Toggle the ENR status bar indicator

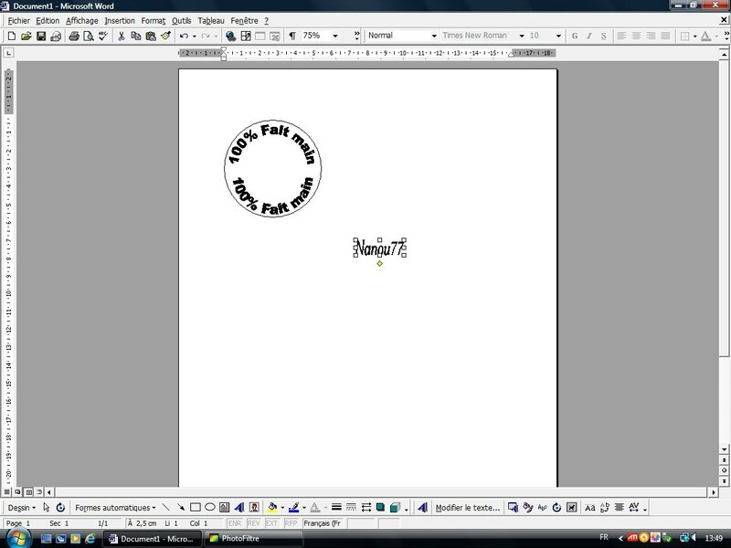click(234, 523)
